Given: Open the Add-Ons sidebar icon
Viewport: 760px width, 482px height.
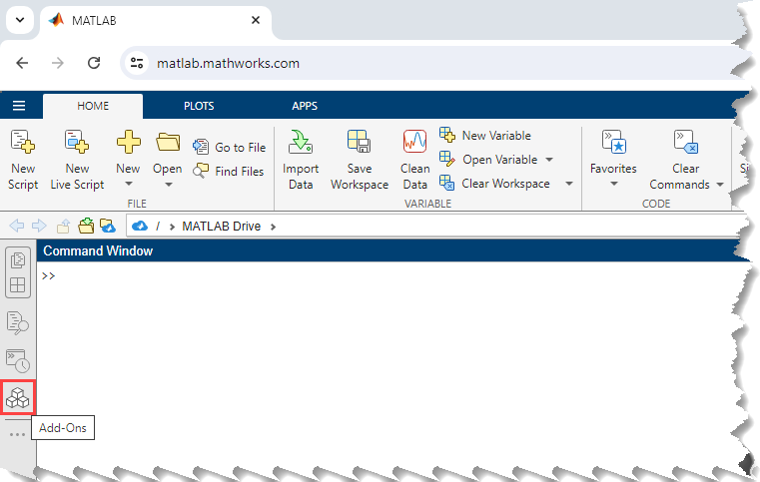Looking at the screenshot, I should (x=18, y=398).
